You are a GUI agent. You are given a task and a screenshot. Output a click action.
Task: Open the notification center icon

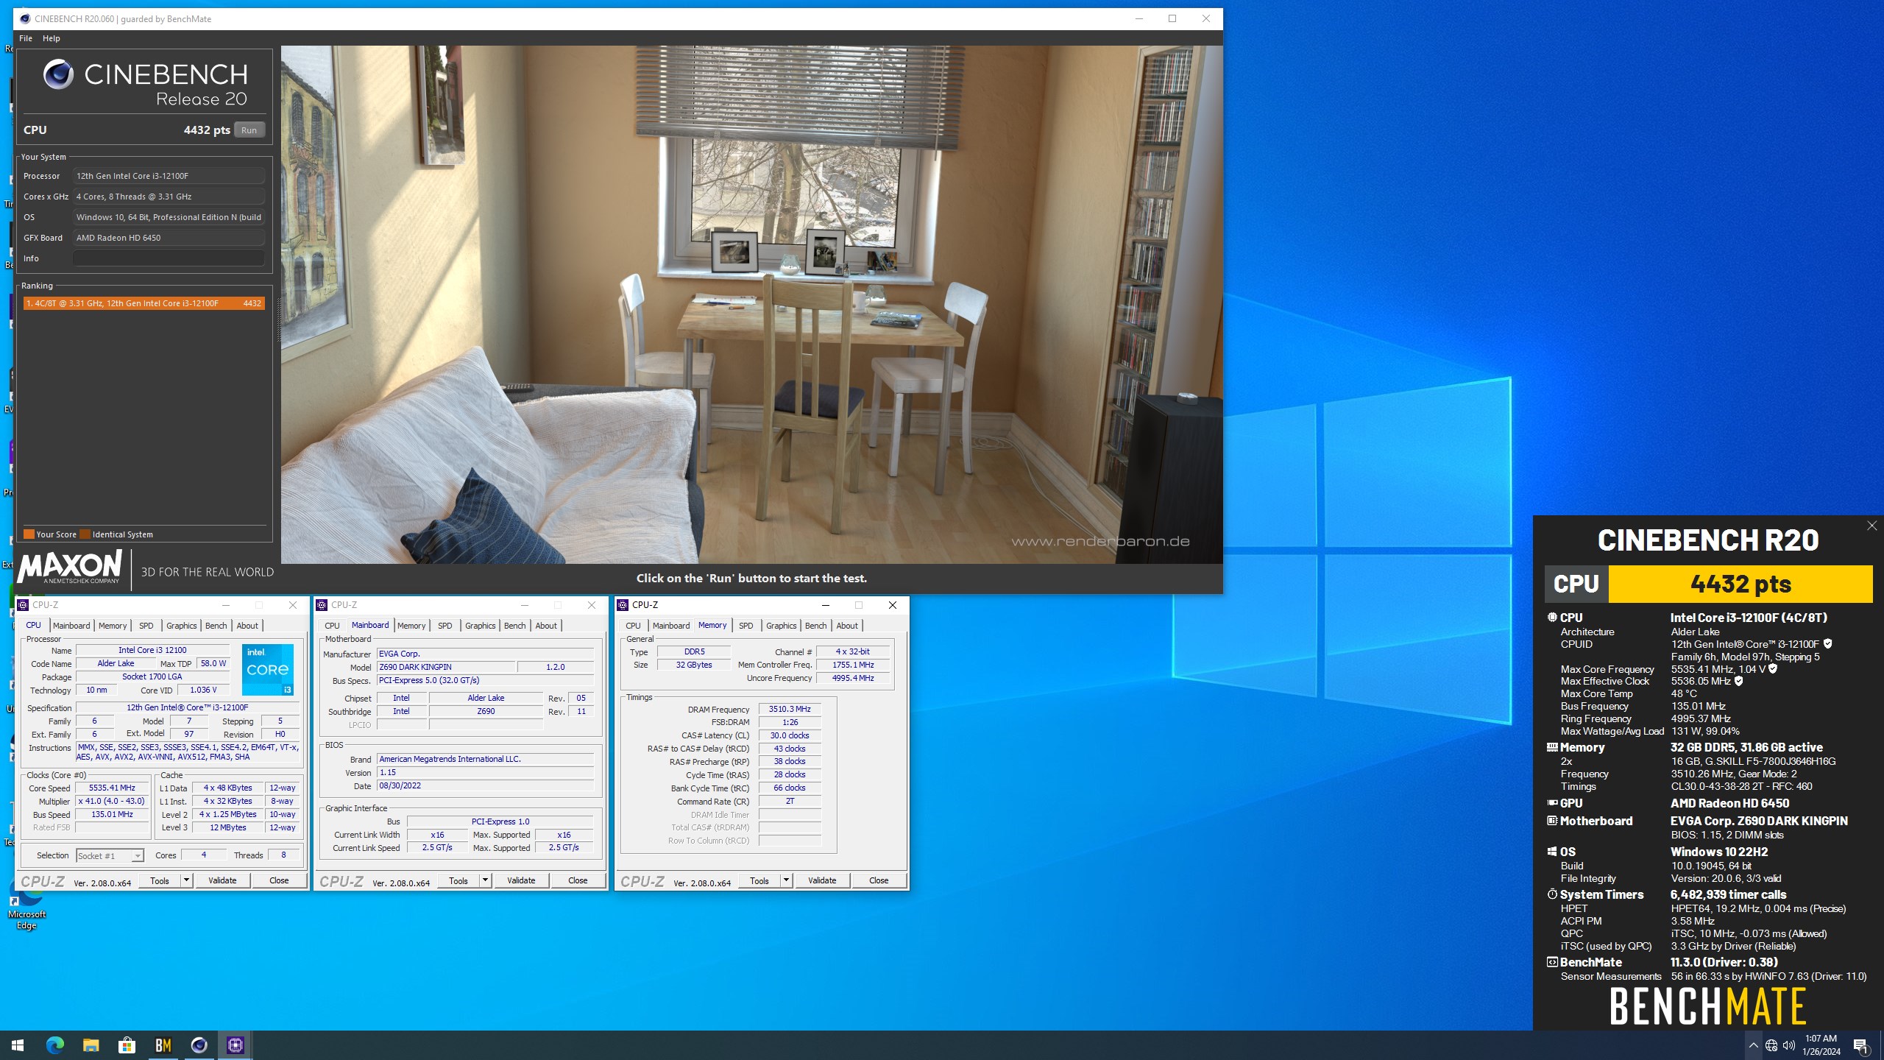pyautogui.click(x=1860, y=1045)
